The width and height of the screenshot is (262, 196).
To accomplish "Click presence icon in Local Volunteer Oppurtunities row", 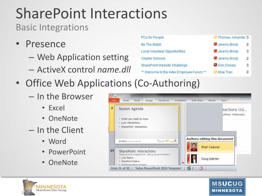I will 215,51.
